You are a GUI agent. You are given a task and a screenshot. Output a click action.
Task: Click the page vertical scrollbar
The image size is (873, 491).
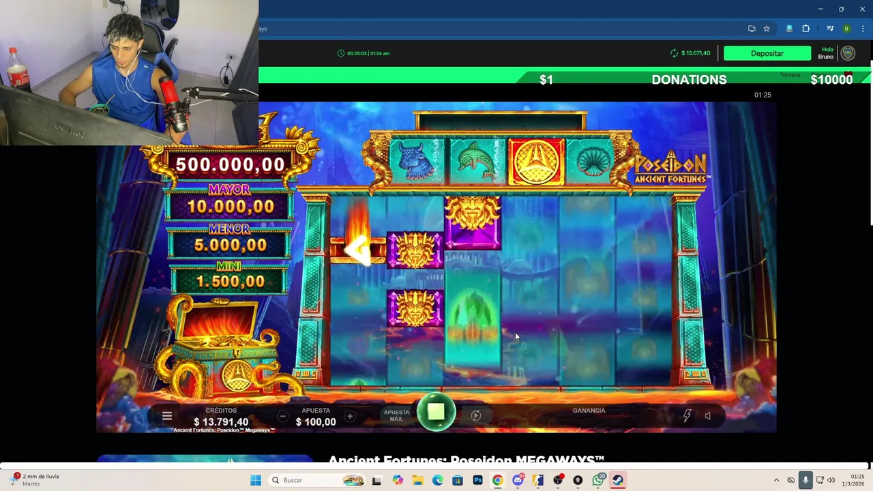[x=871, y=143]
